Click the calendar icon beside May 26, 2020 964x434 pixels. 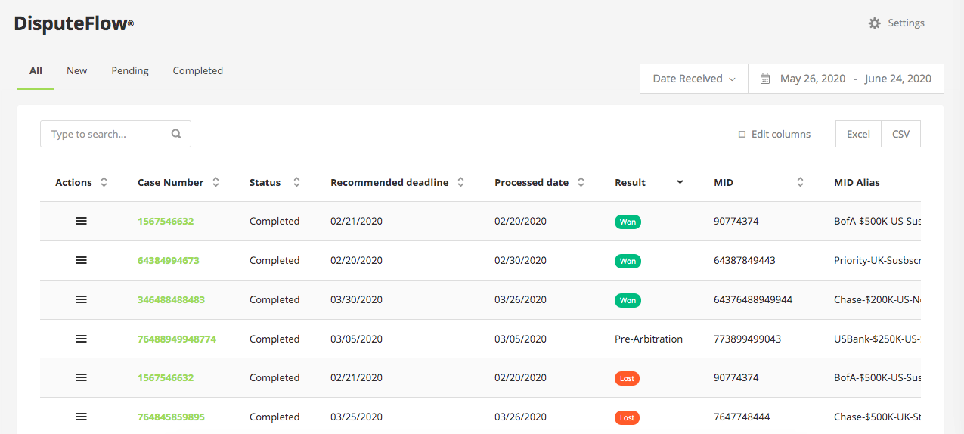point(765,79)
